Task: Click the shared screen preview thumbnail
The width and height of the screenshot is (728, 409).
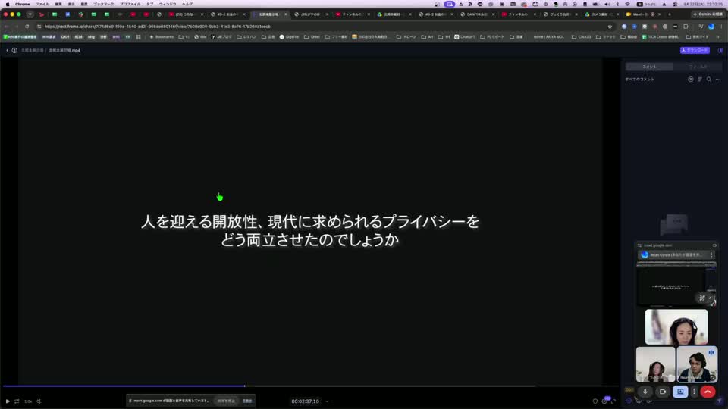Action: tap(676, 285)
